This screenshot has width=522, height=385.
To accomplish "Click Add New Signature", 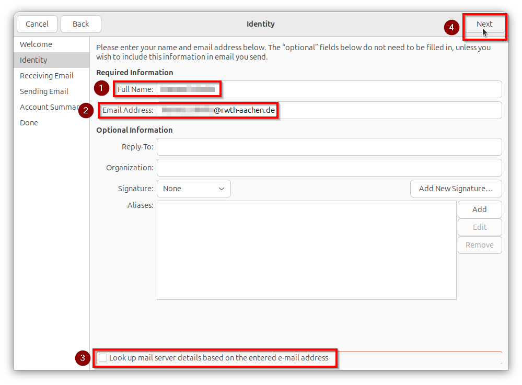I will click(456, 189).
